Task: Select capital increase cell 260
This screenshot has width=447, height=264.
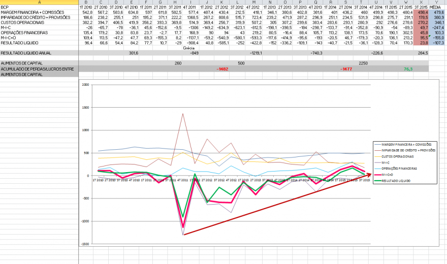Action: click(174, 63)
